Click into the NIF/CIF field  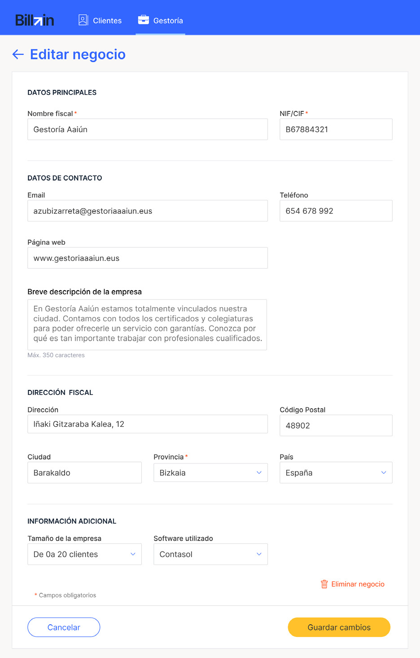[336, 129]
